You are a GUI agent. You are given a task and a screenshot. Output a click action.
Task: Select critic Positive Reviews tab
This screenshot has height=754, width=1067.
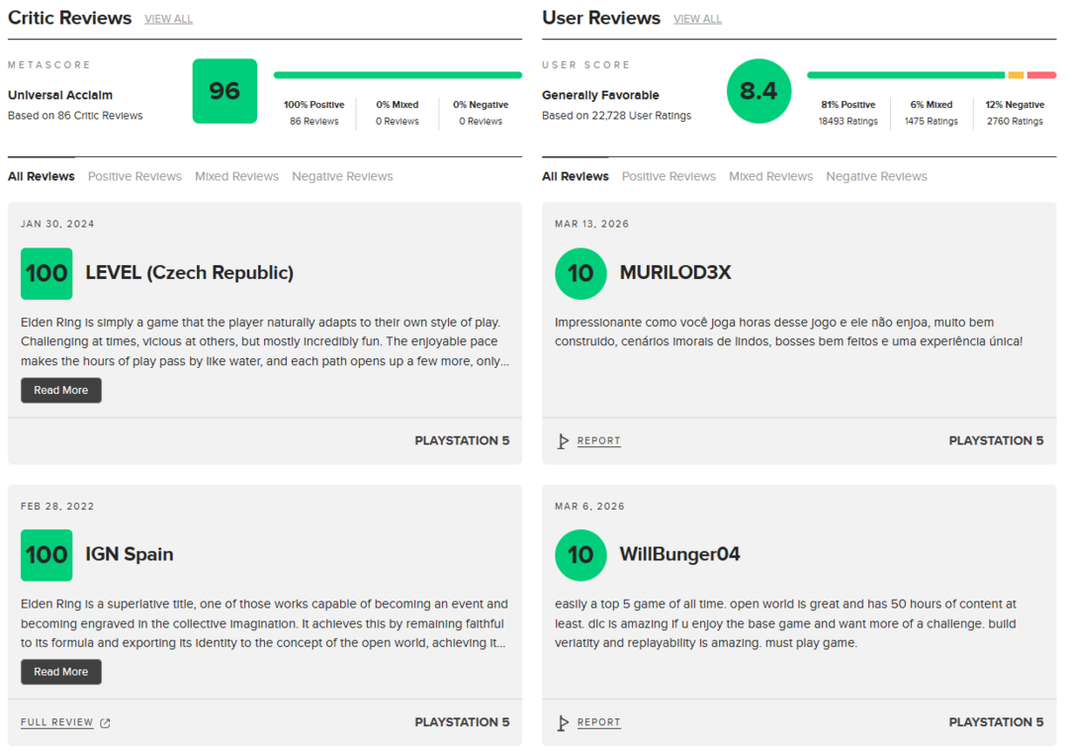134,176
